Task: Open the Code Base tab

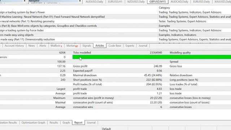Action: [115, 46]
